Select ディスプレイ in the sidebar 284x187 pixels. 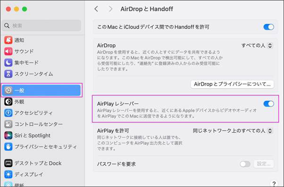(42, 174)
